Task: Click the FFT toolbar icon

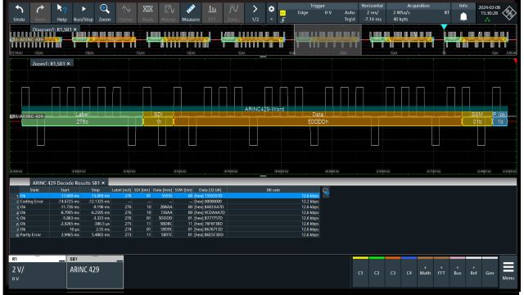Action: click(212, 13)
